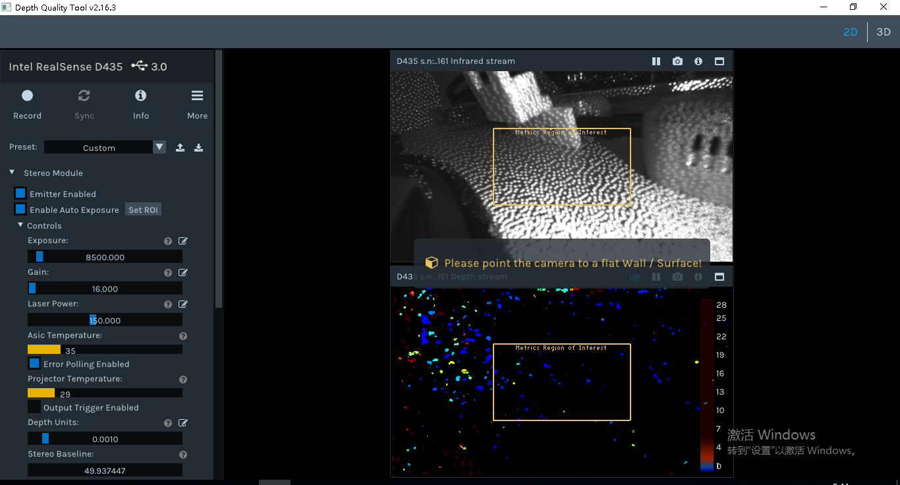Click the Set ROI button

click(x=143, y=210)
